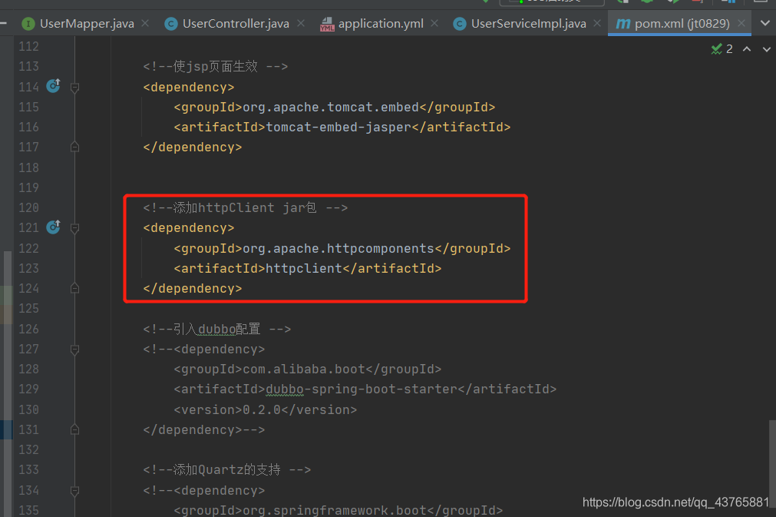Click the application.yml YML file icon
The width and height of the screenshot is (776, 517).
327,24
